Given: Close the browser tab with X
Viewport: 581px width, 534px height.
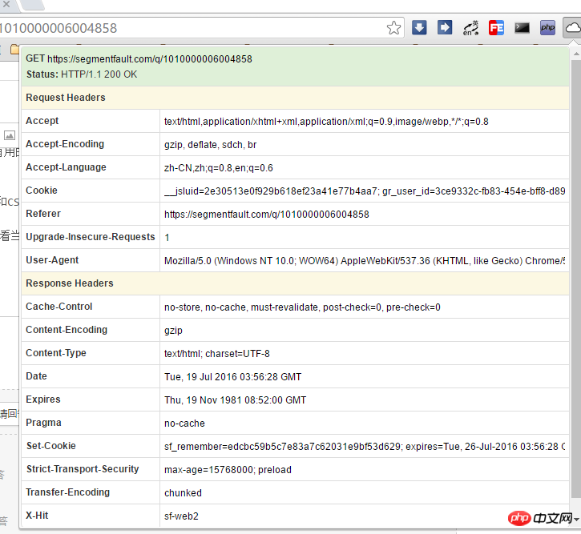Looking at the screenshot, I should pos(6,4).
